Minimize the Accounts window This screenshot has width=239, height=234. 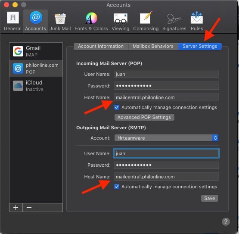(15, 5)
